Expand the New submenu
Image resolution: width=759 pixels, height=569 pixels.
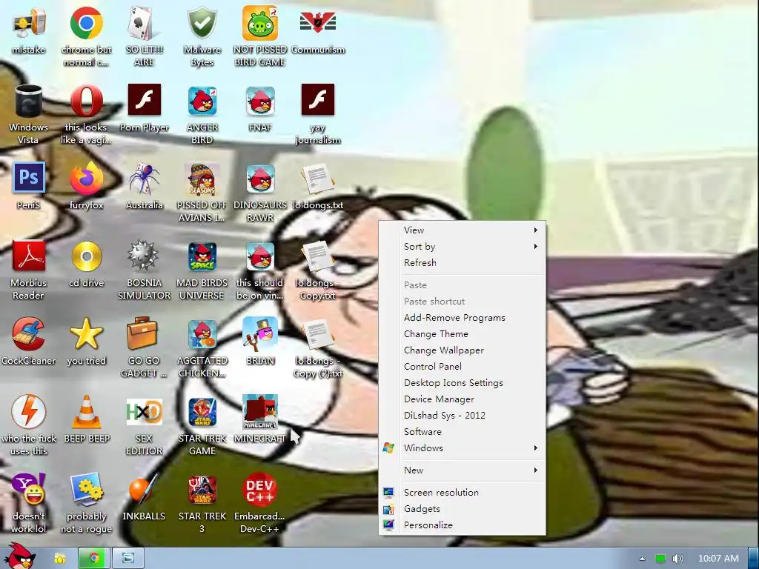[463, 470]
